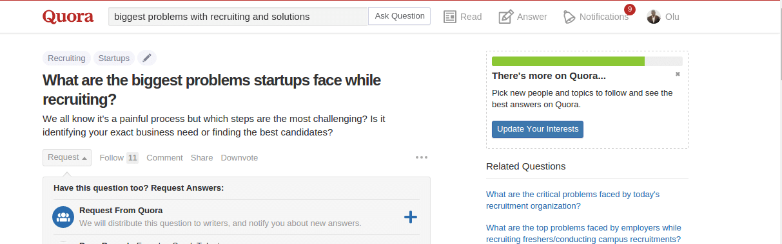Click the Startups topic tag
The height and width of the screenshot is (244, 782).
(114, 58)
